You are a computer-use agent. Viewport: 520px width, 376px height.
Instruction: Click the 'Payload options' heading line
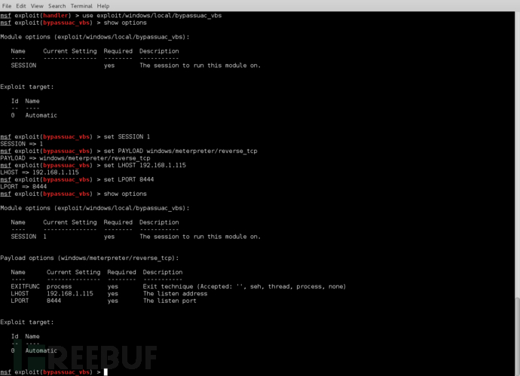tap(90, 258)
